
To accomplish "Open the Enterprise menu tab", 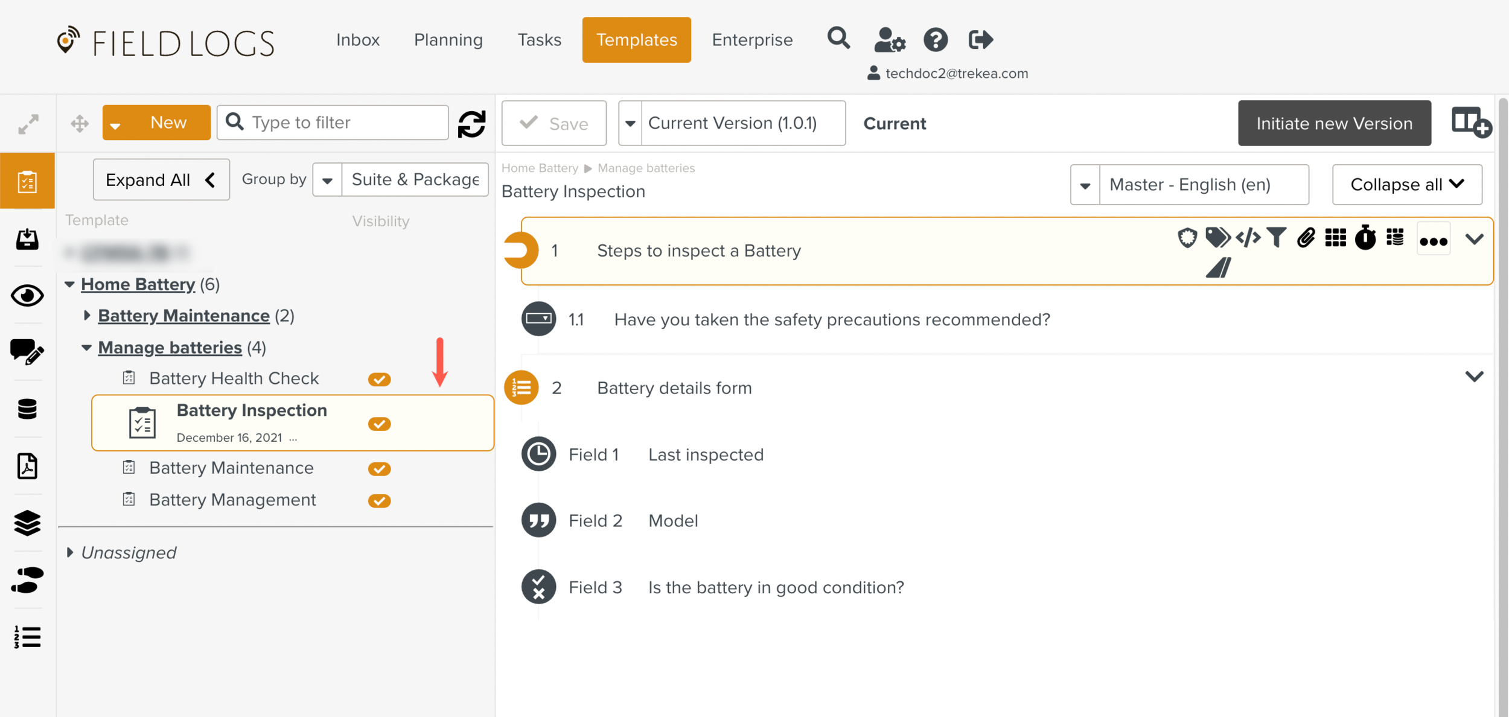I will point(751,40).
